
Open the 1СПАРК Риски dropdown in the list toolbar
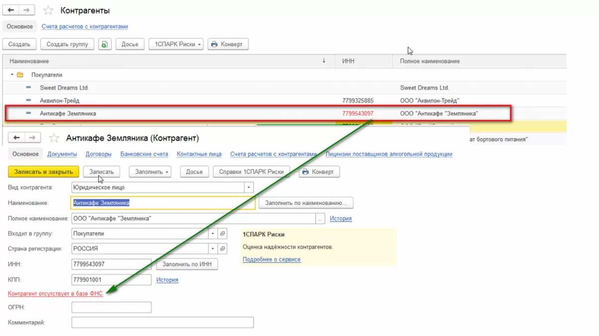176,44
